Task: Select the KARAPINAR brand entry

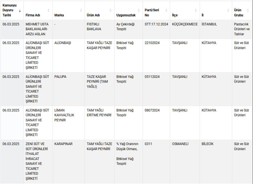Action: tap(63, 144)
